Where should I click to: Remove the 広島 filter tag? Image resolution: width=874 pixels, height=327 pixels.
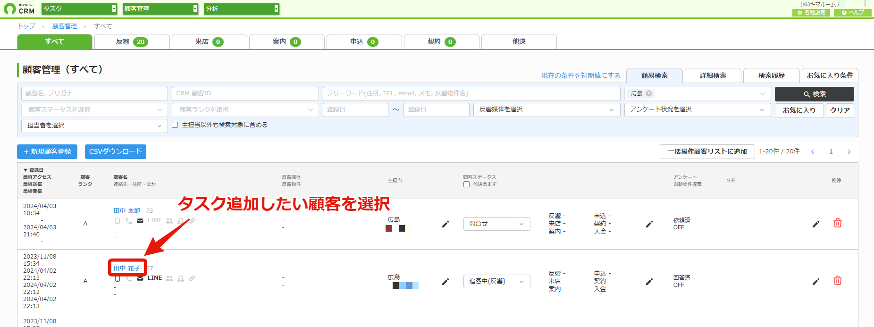649,93
